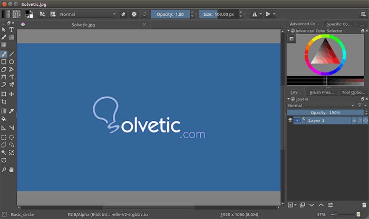Select the Freehand Brush tool
Screen dimensions: 369x219
(4, 54)
